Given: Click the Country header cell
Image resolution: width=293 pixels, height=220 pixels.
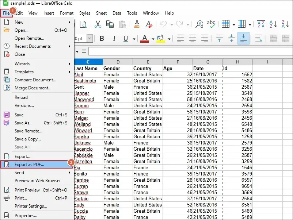Looking at the screenshot, I should tap(148, 69).
